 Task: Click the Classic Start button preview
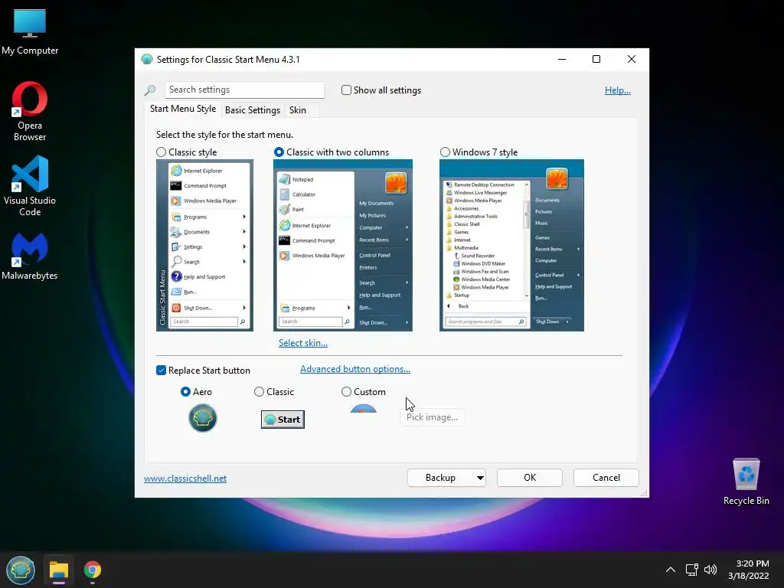(x=283, y=420)
